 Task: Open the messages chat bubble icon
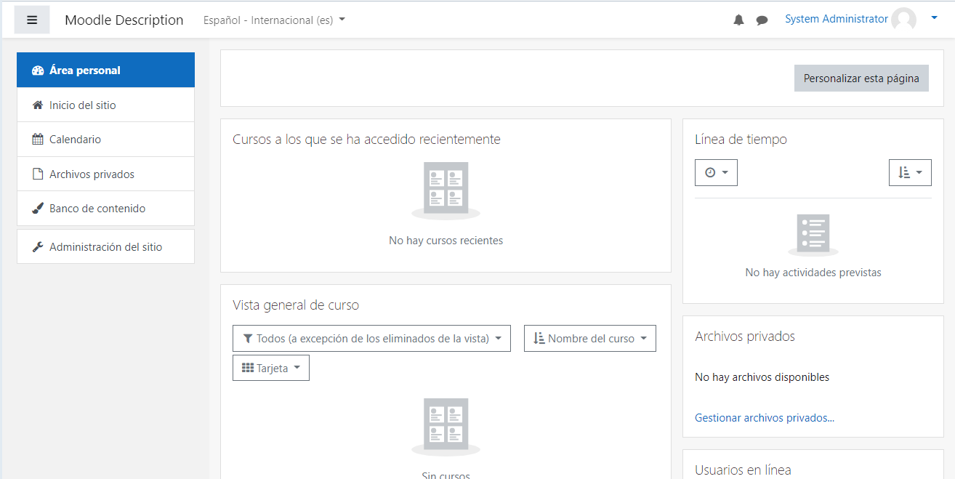762,20
